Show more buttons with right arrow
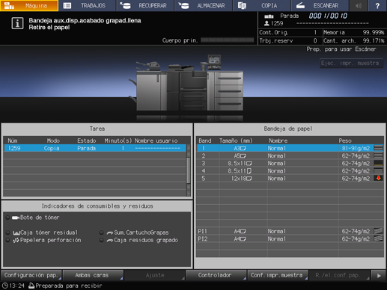This screenshot has width=387, height=290. 379,275
